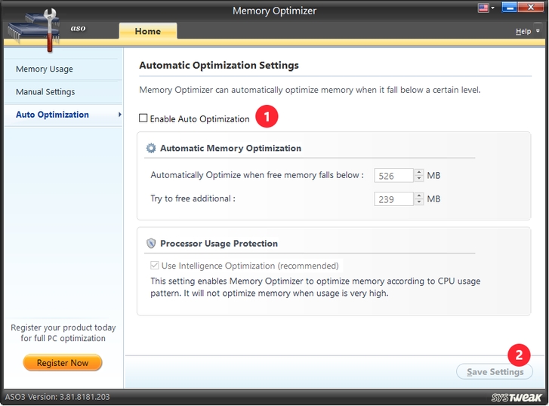The height and width of the screenshot is (406, 549).
Task: Click the Register Now button
Action: (63, 362)
